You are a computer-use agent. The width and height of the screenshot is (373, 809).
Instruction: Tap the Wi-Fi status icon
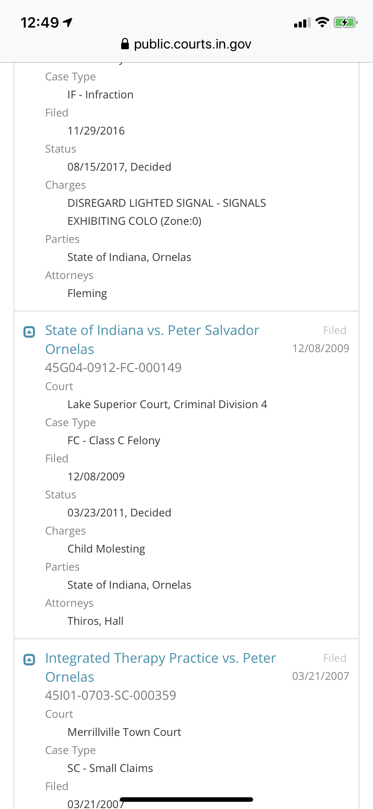click(322, 22)
